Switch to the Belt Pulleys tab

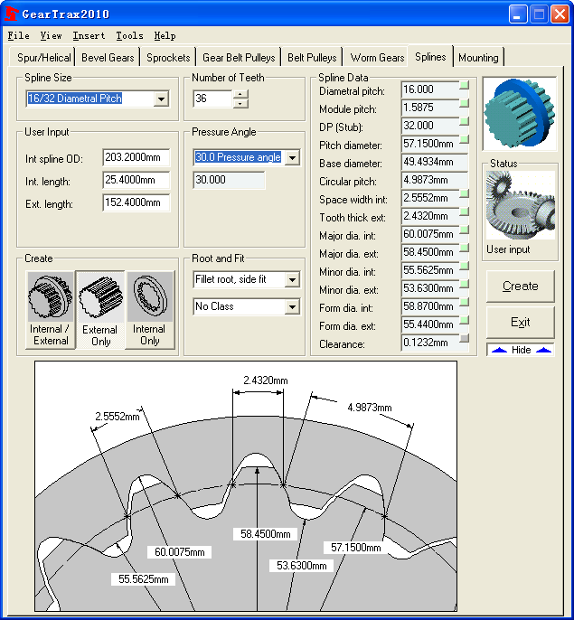(312, 58)
